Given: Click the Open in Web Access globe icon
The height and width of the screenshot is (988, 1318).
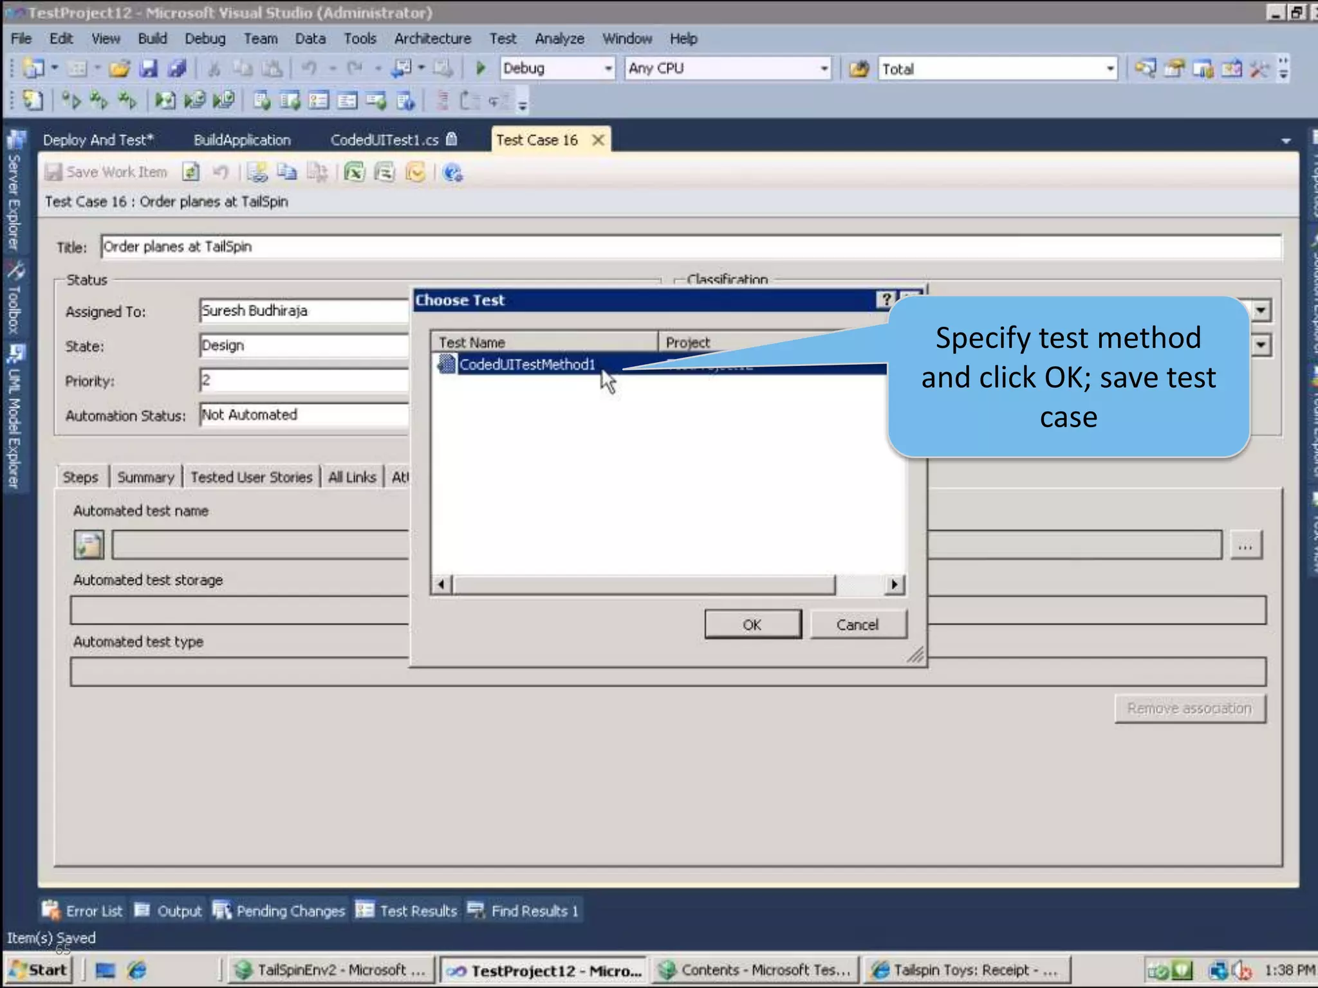Looking at the screenshot, I should 453,172.
